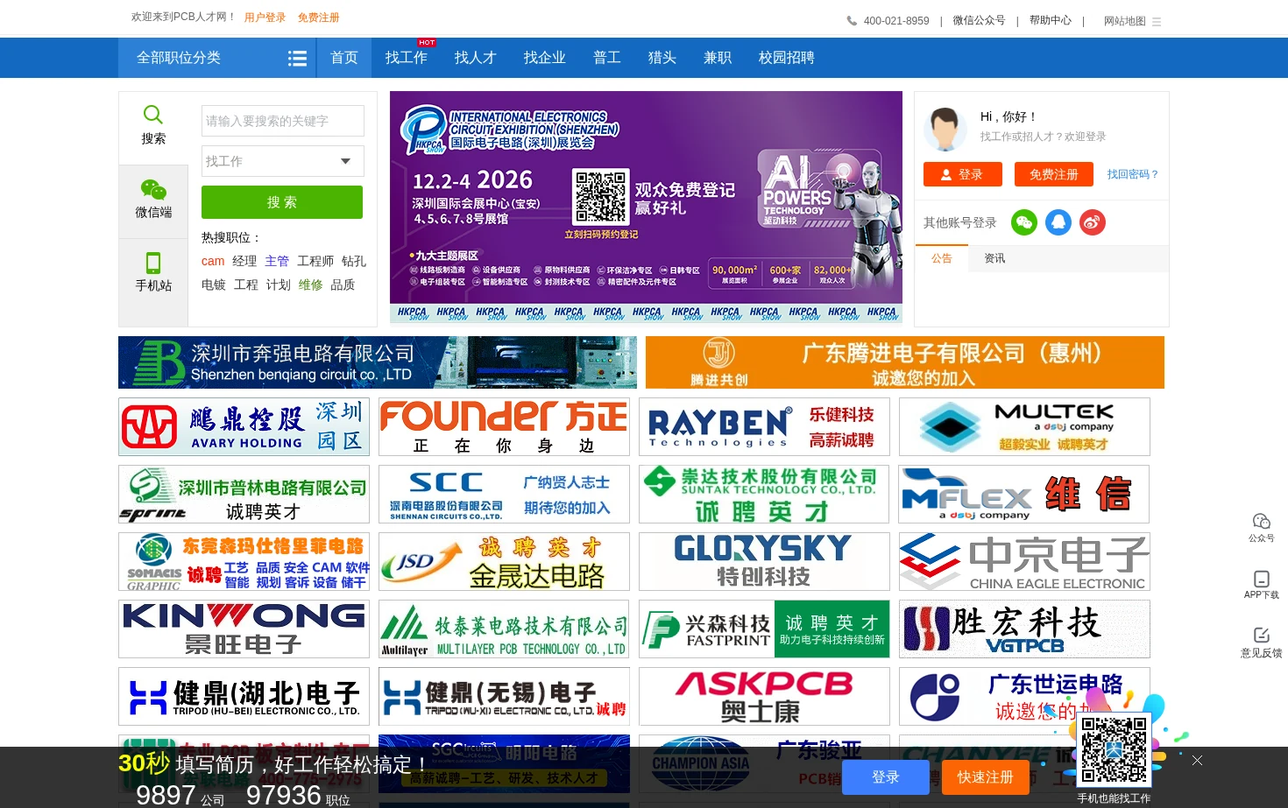
Task: Open Founder 方正 company logo
Action: [x=504, y=426]
